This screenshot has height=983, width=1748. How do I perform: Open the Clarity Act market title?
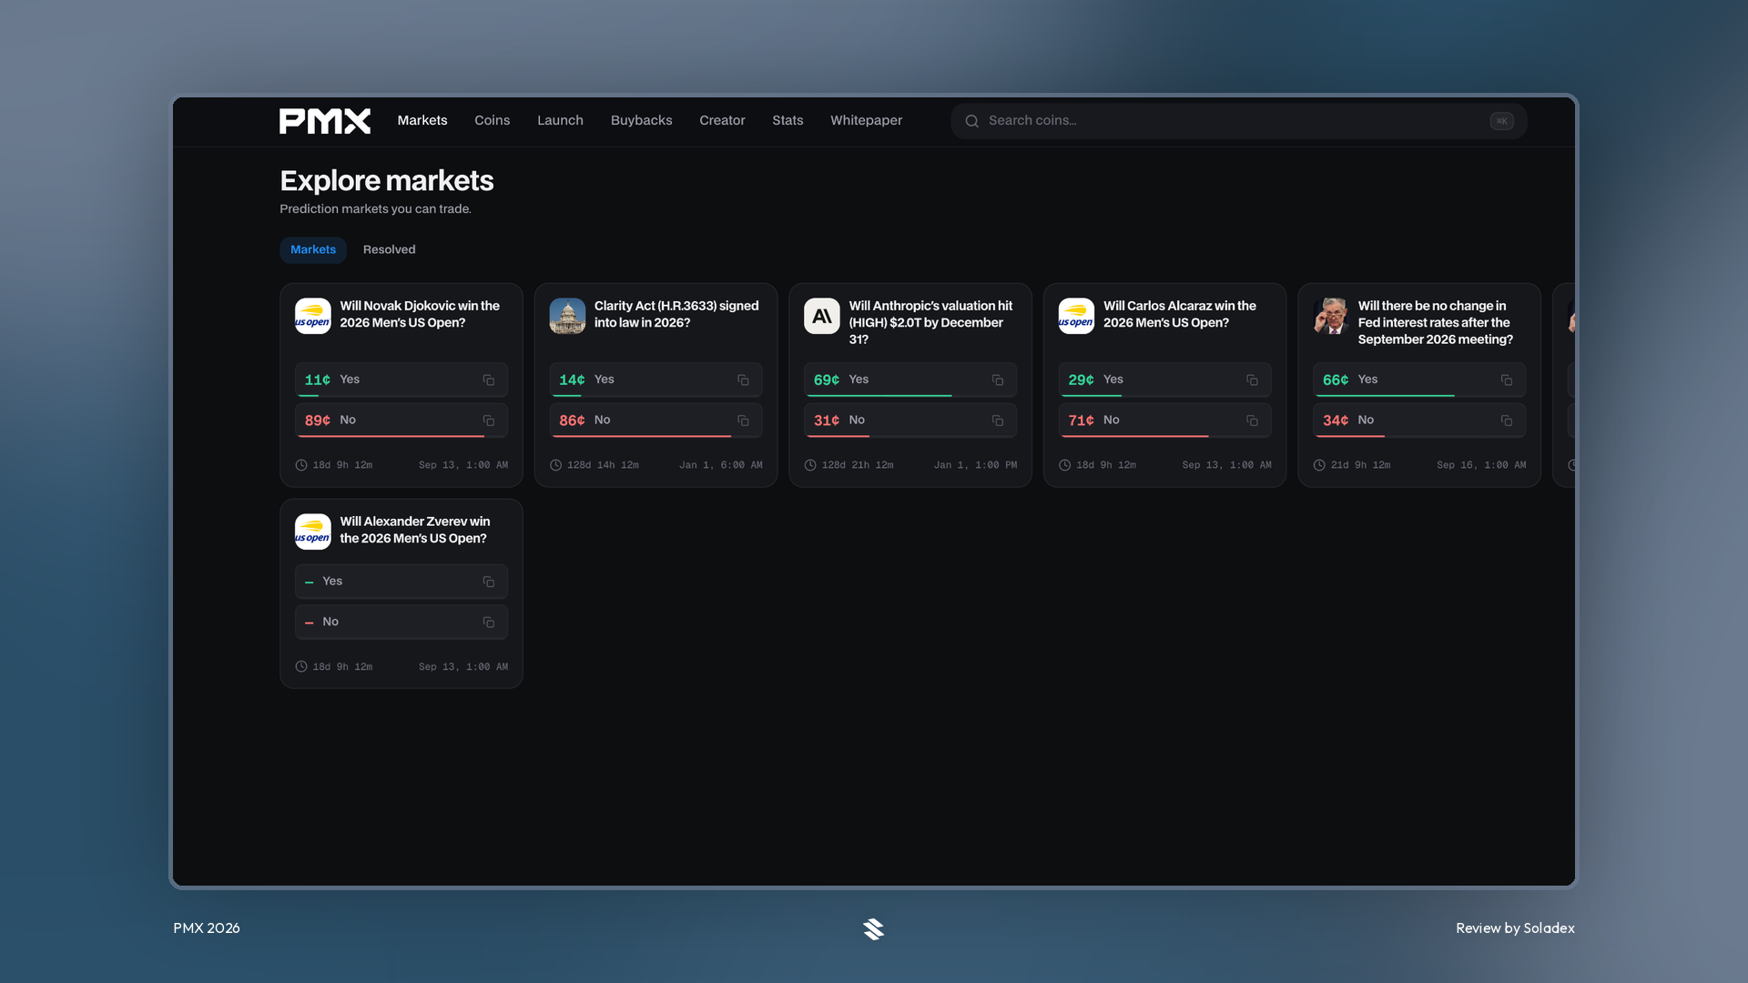pyautogui.click(x=676, y=314)
